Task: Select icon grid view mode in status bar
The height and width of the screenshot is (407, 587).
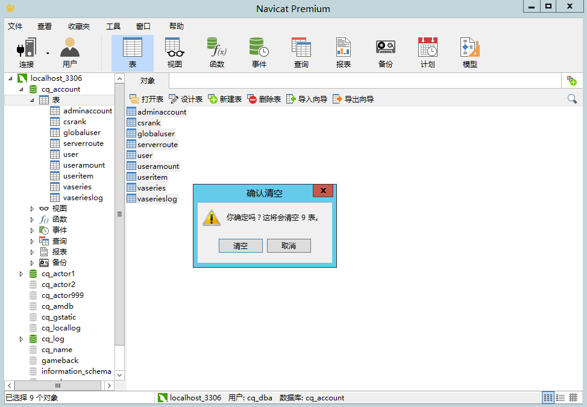Action: 548,398
